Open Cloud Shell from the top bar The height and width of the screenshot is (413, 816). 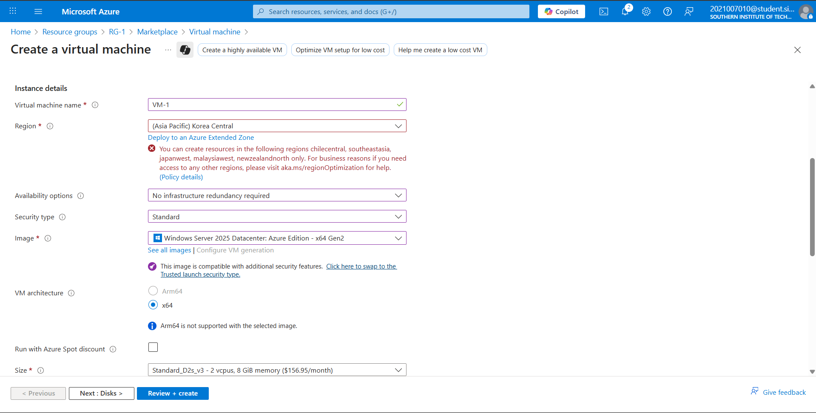[604, 11]
